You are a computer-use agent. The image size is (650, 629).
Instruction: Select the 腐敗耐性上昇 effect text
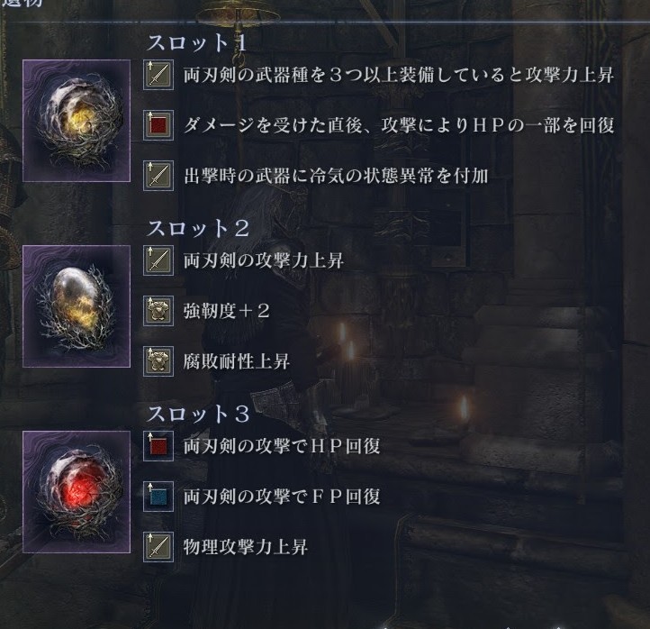pyautogui.click(x=236, y=361)
